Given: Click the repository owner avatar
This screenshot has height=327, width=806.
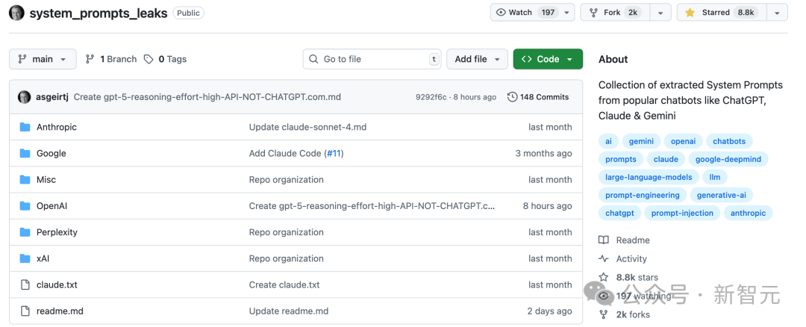Looking at the screenshot, I should [16, 13].
